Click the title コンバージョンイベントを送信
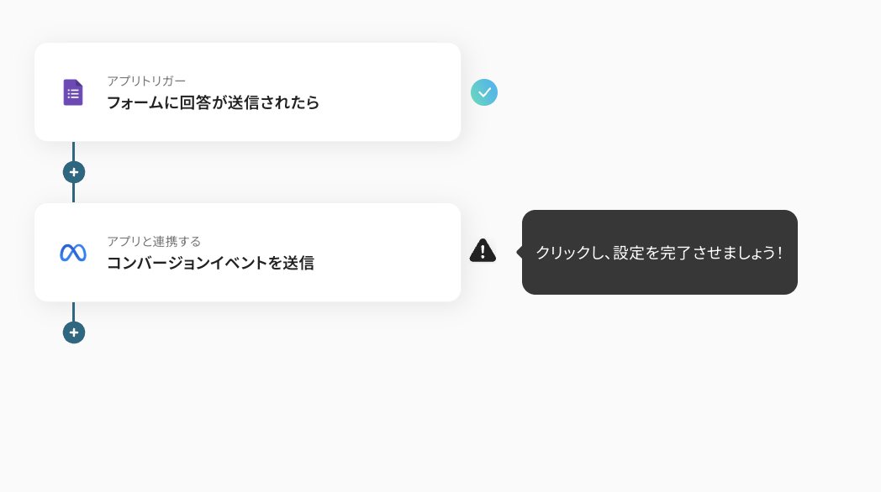881x492 pixels. pyautogui.click(x=211, y=263)
